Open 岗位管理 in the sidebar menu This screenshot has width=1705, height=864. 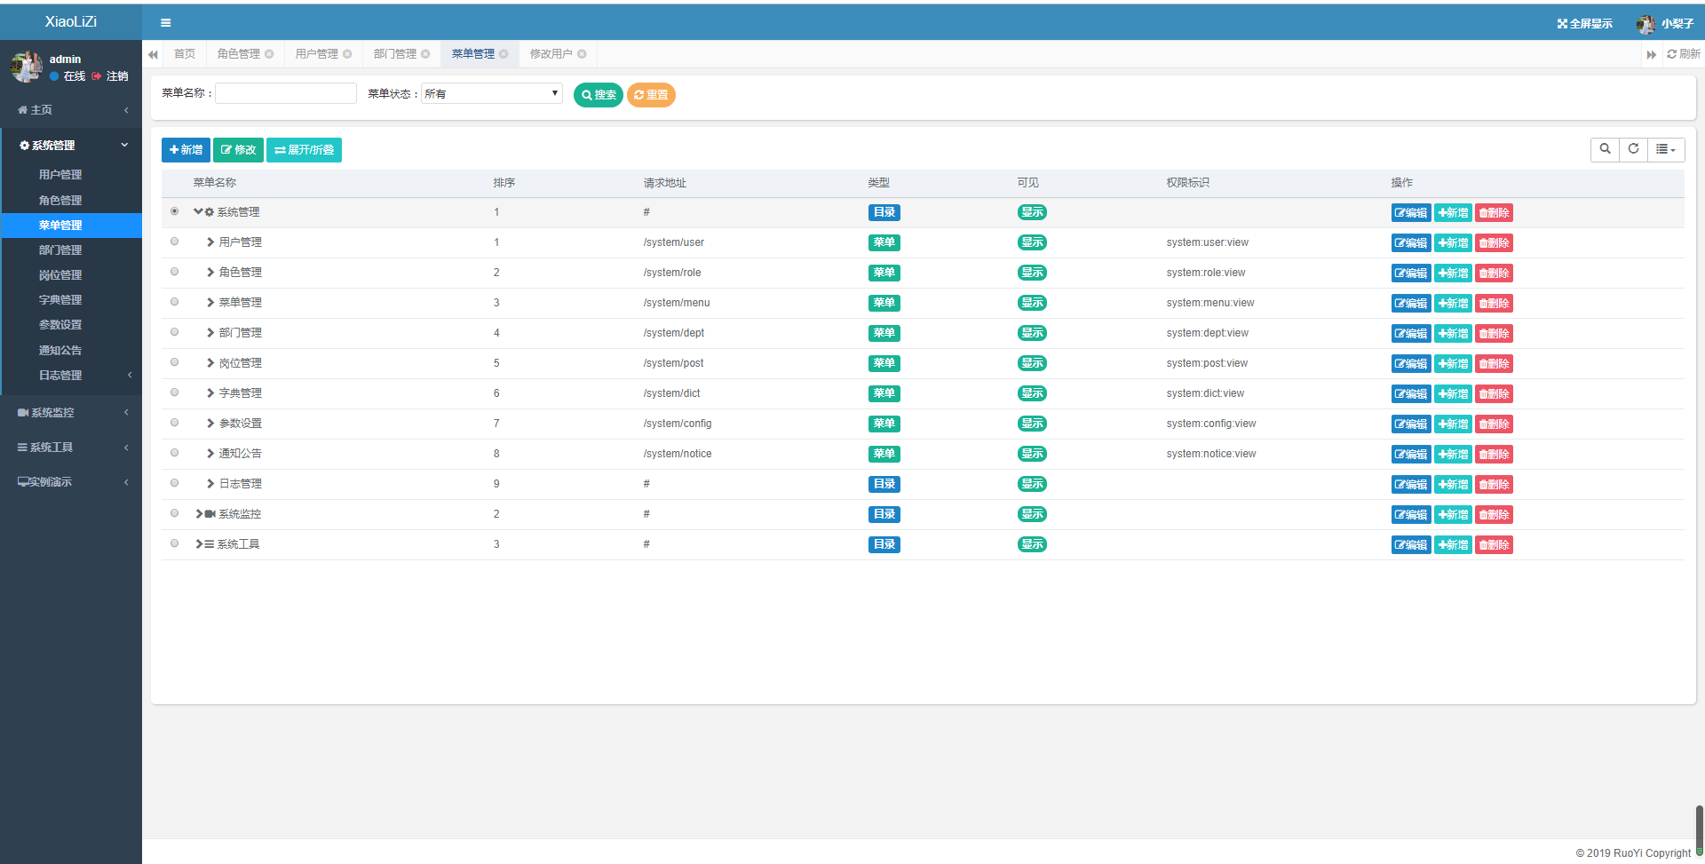60,275
